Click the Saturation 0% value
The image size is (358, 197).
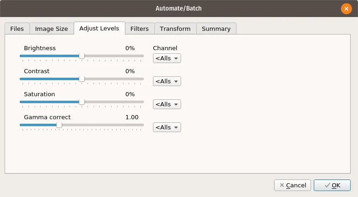pyautogui.click(x=130, y=94)
